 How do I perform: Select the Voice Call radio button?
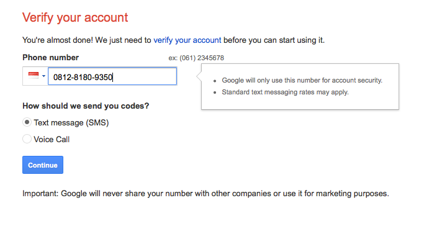[27, 139]
